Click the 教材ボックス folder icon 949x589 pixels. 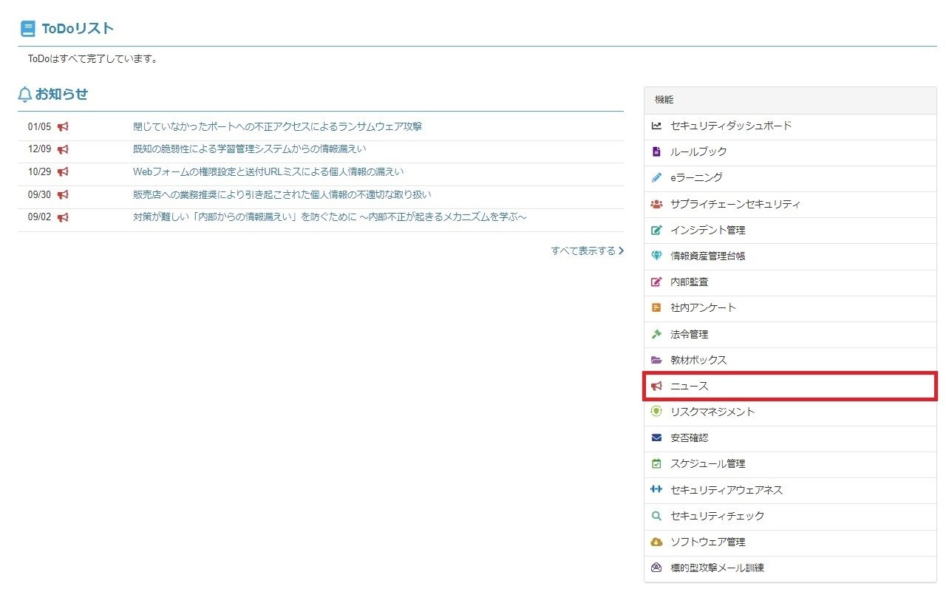coord(656,360)
